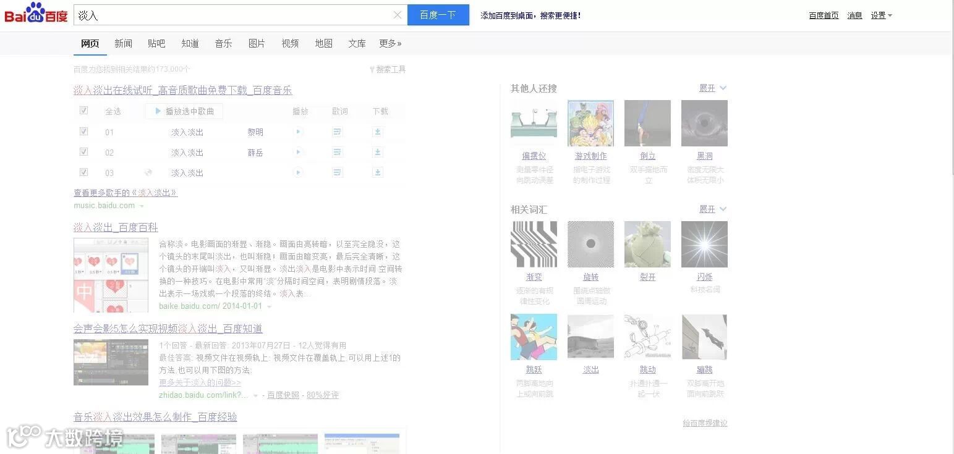
Task: Uncheck the checkbox for song 03
Action: (84, 172)
